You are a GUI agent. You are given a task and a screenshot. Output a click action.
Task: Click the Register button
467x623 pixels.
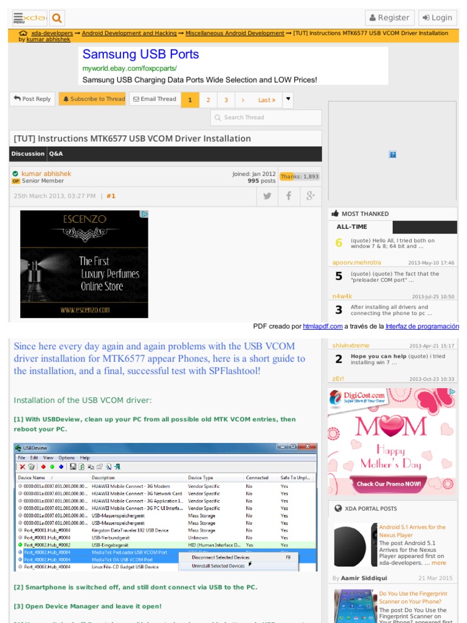390,18
